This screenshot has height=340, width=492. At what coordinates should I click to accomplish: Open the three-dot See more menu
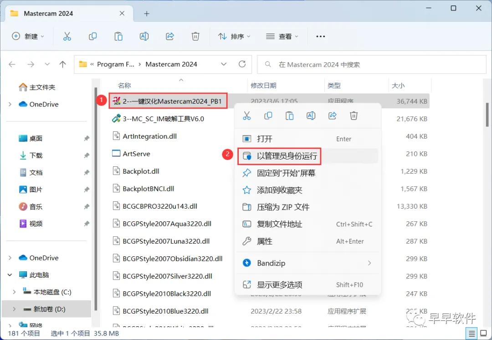[x=320, y=36]
